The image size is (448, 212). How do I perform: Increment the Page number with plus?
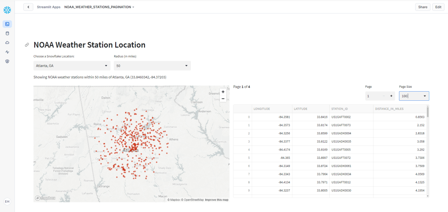[x=391, y=96]
